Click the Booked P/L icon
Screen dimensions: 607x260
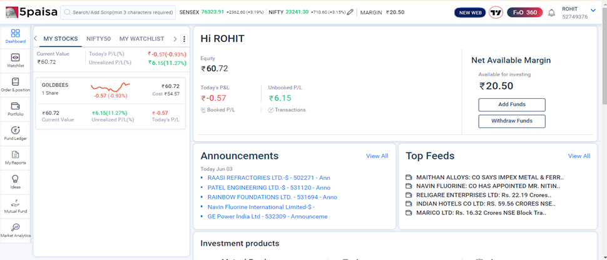[x=203, y=110]
